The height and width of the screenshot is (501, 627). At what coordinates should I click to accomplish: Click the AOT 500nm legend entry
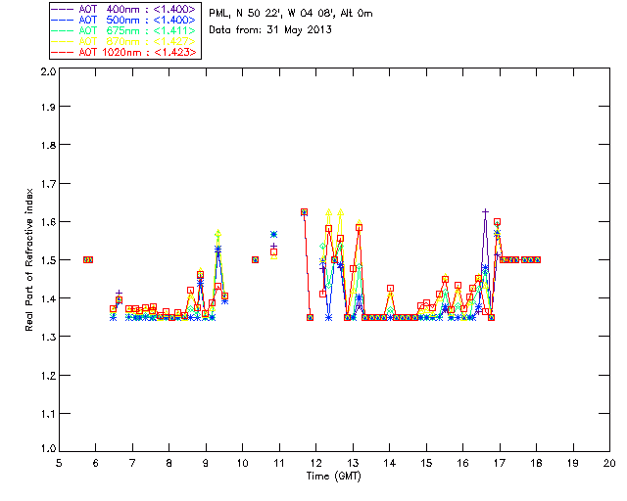click(124, 20)
